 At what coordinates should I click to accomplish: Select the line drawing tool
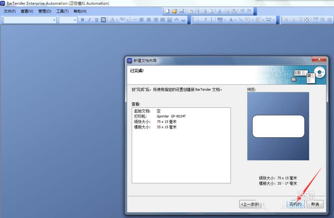pyautogui.click(x=241, y=20)
